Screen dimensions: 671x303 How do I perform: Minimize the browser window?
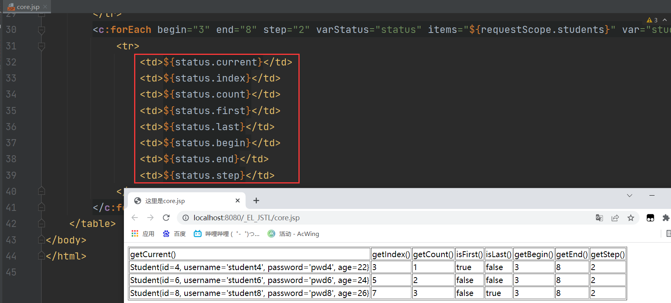[652, 195]
